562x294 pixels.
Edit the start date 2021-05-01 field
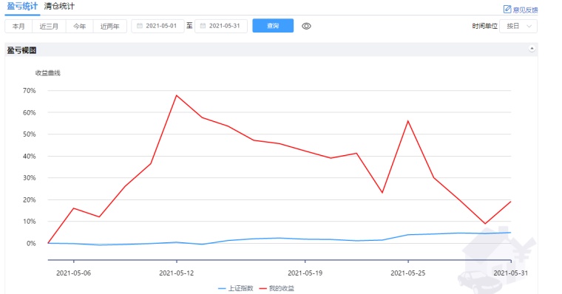pyautogui.click(x=158, y=26)
